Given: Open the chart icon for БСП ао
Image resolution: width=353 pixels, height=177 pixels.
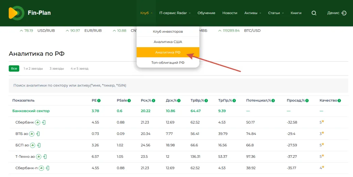Looking at the screenshot, I should [32, 145].
